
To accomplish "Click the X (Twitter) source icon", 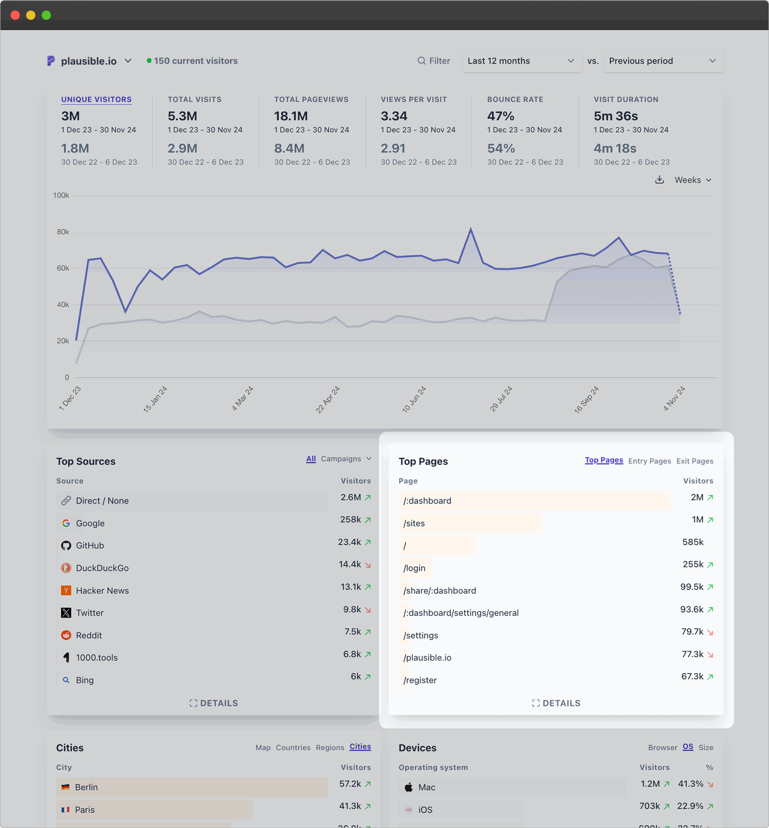I will 66,613.
